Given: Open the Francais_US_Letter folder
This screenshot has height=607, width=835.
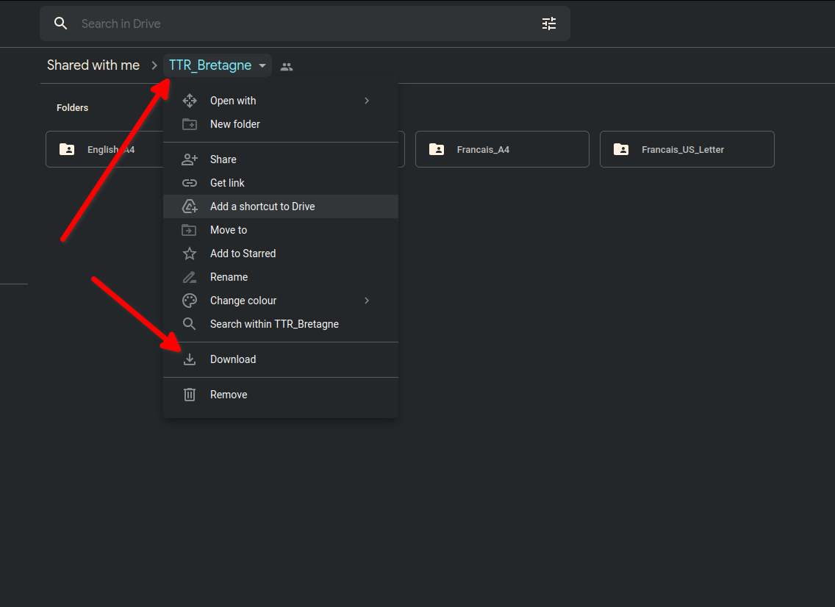Looking at the screenshot, I should [687, 149].
